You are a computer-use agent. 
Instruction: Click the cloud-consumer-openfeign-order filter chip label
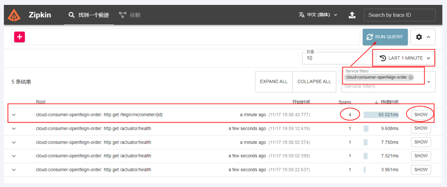[376, 77]
